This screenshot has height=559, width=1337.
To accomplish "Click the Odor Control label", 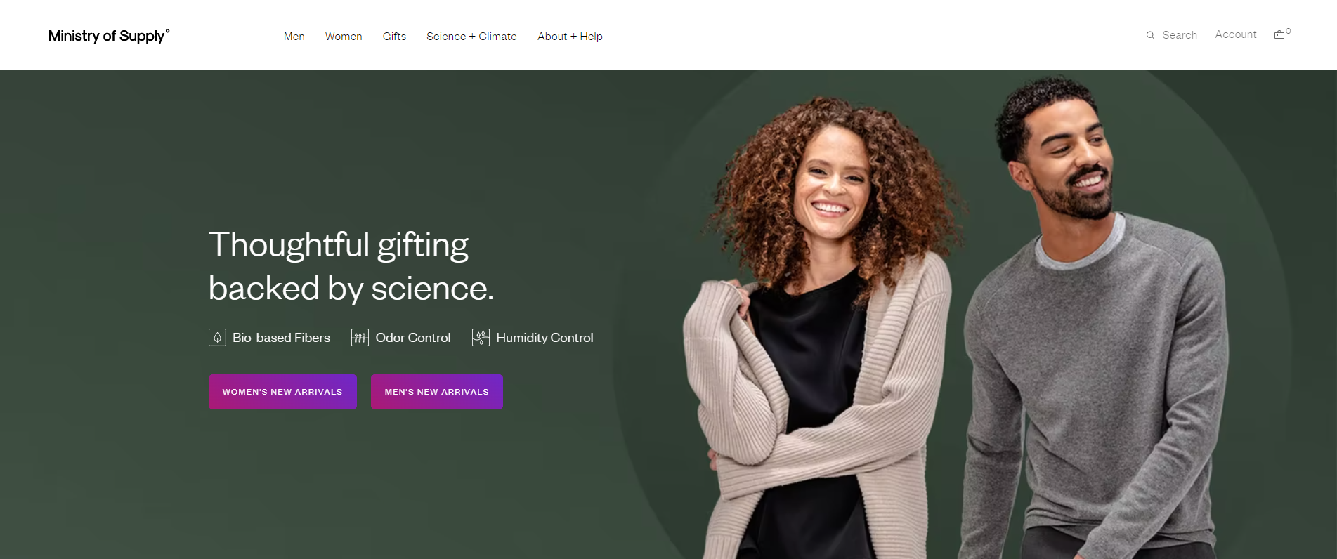I will 413,338.
